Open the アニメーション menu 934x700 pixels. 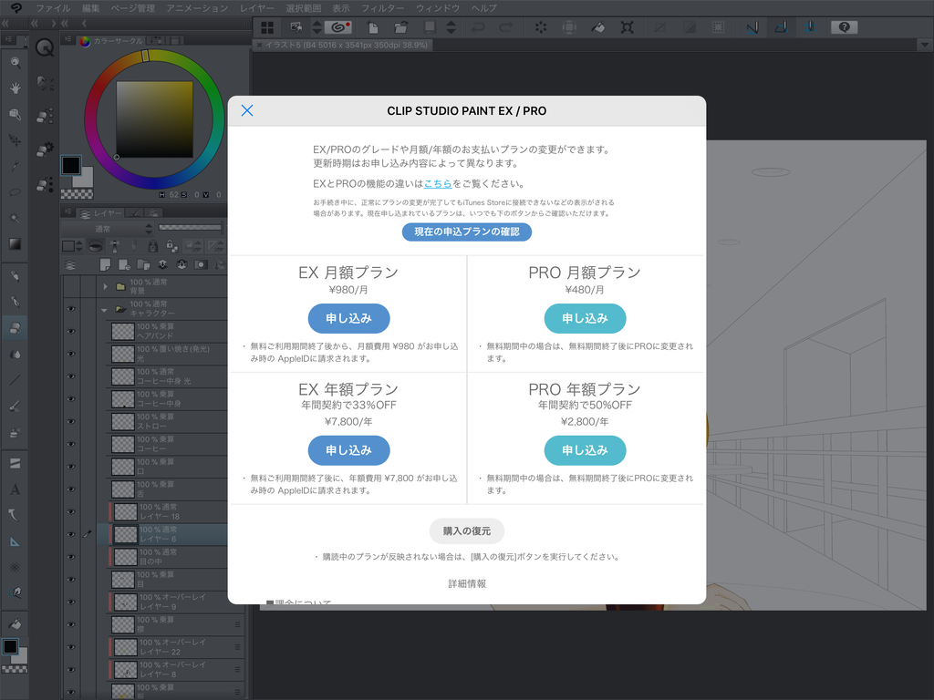[x=197, y=7]
